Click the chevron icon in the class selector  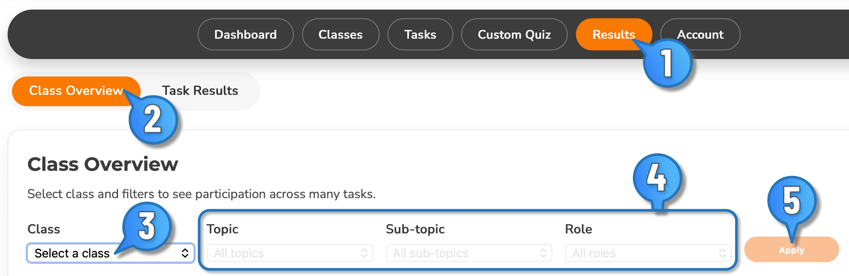(185, 253)
